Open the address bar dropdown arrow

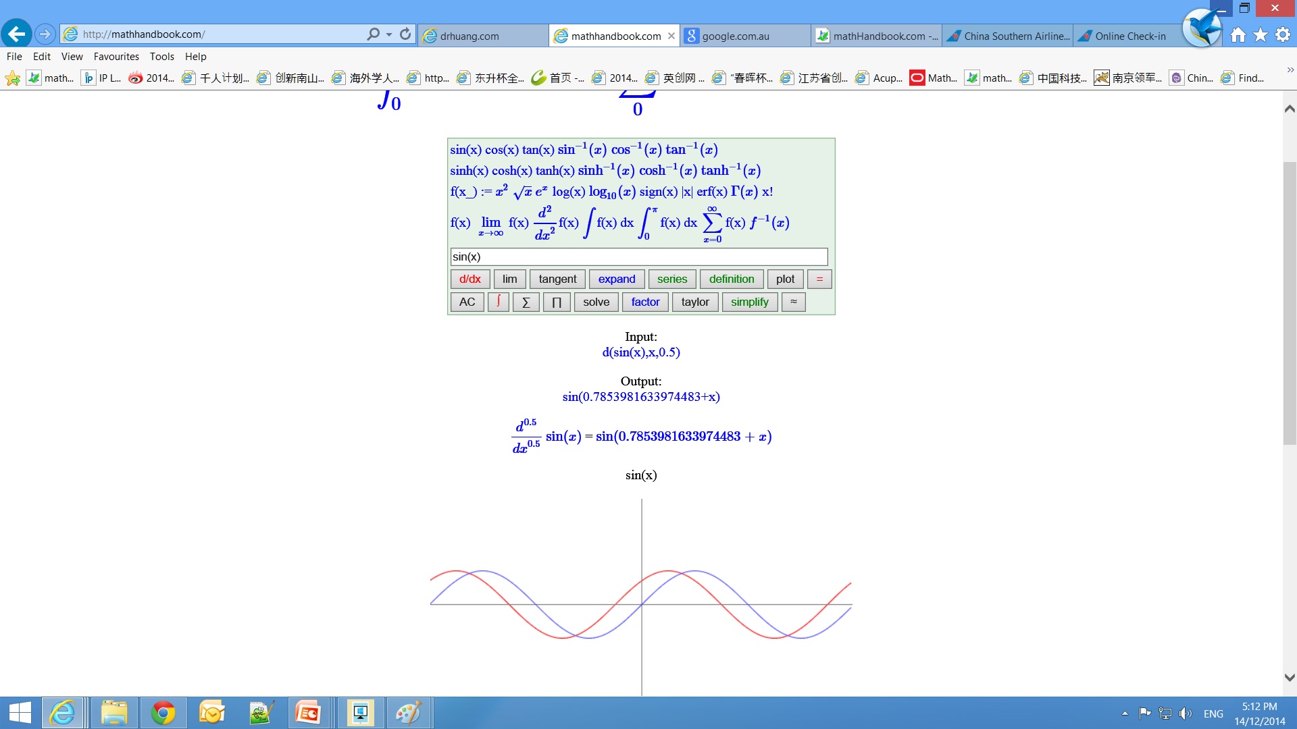point(389,34)
